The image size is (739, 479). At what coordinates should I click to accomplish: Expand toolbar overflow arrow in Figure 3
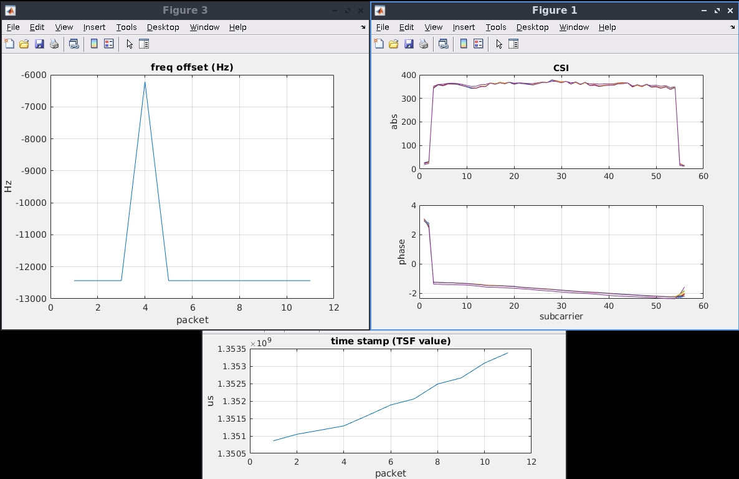363,27
